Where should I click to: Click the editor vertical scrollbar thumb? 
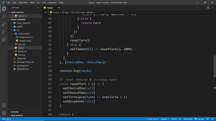tap(215, 67)
